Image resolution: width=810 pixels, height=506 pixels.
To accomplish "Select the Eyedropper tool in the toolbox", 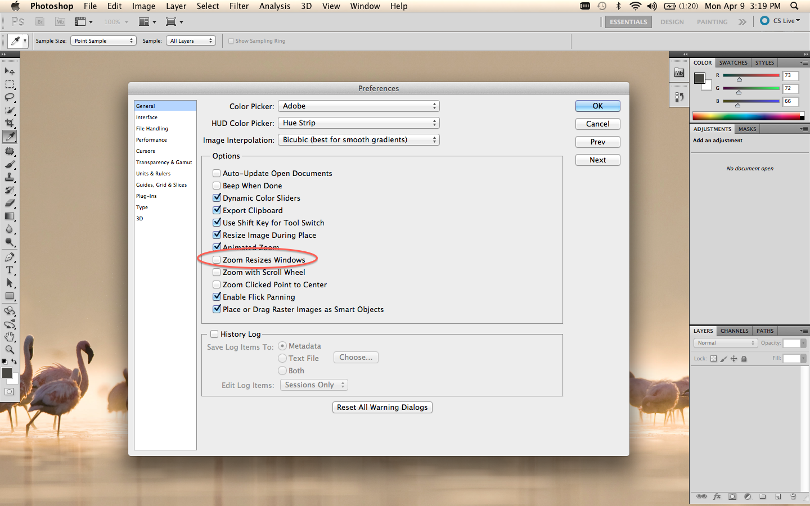I will coord(10,137).
